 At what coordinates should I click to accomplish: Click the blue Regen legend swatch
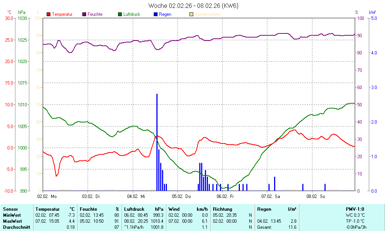[156, 14]
